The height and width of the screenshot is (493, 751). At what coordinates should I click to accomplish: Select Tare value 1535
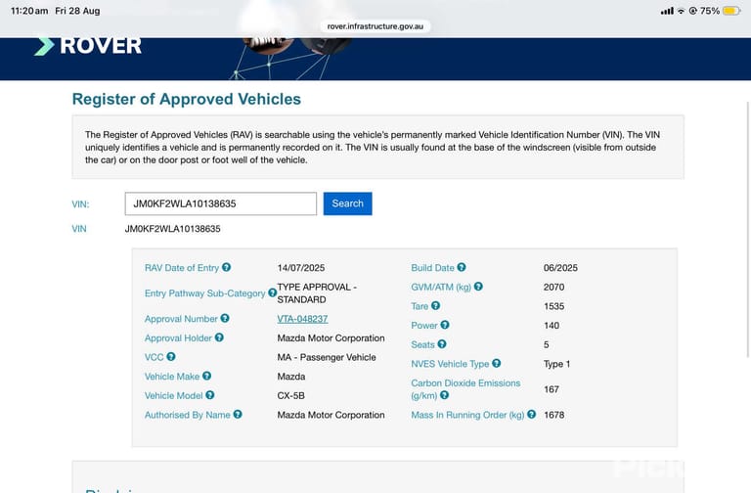pos(553,306)
